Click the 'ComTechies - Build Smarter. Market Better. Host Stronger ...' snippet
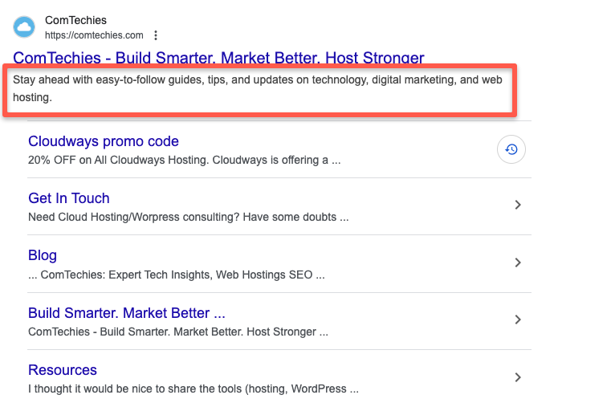 pyautogui.click(x=178, y=332)
